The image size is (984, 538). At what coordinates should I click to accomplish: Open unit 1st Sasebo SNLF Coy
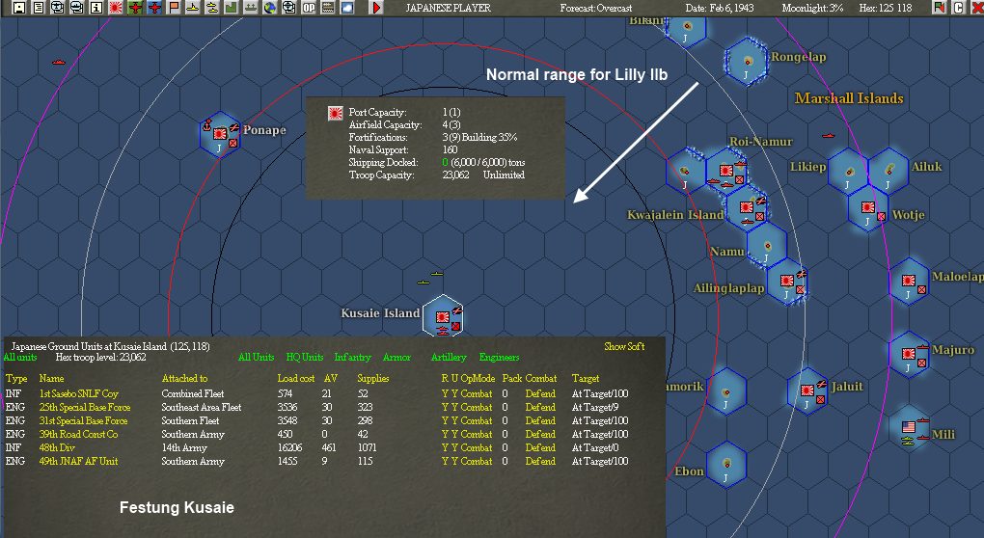click(78, 393)
